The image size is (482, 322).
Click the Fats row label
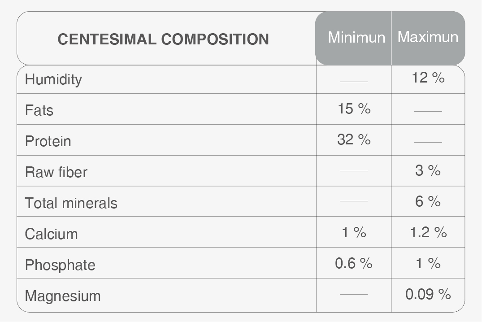pos(39,110)
